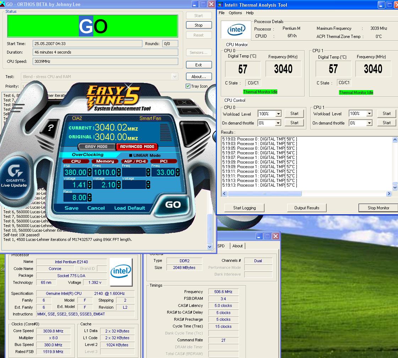Click the Intel logo in the CPU-Z window

121,271
